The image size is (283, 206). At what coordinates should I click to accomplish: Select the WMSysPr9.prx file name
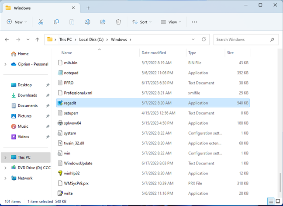coord(76,183)
